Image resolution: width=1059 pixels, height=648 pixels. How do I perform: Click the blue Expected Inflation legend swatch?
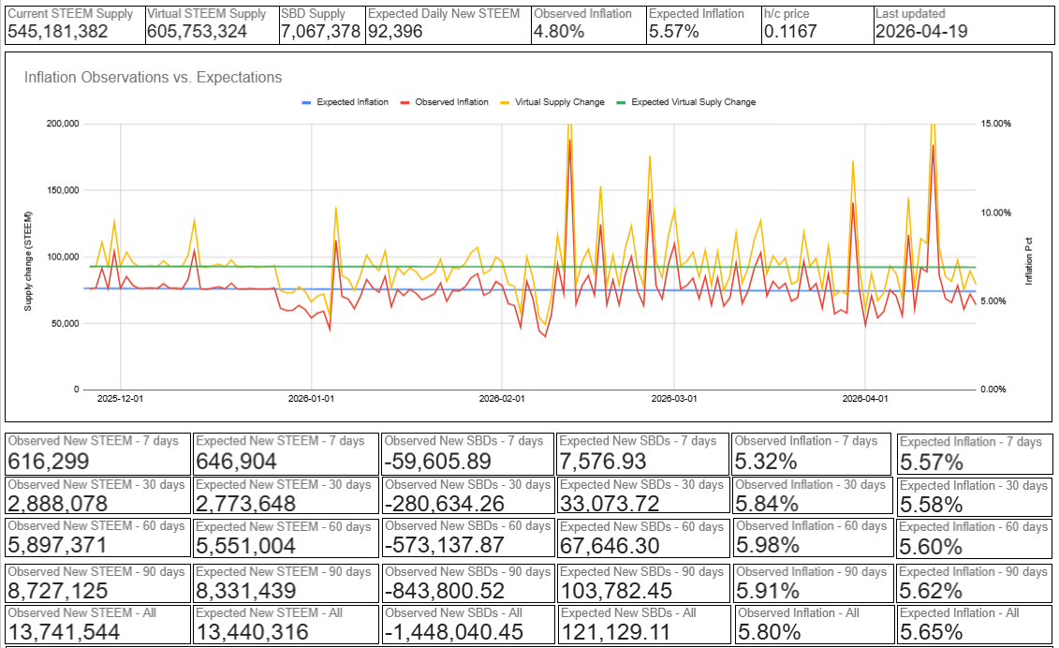pyautogui.click(x=306, y=103)
